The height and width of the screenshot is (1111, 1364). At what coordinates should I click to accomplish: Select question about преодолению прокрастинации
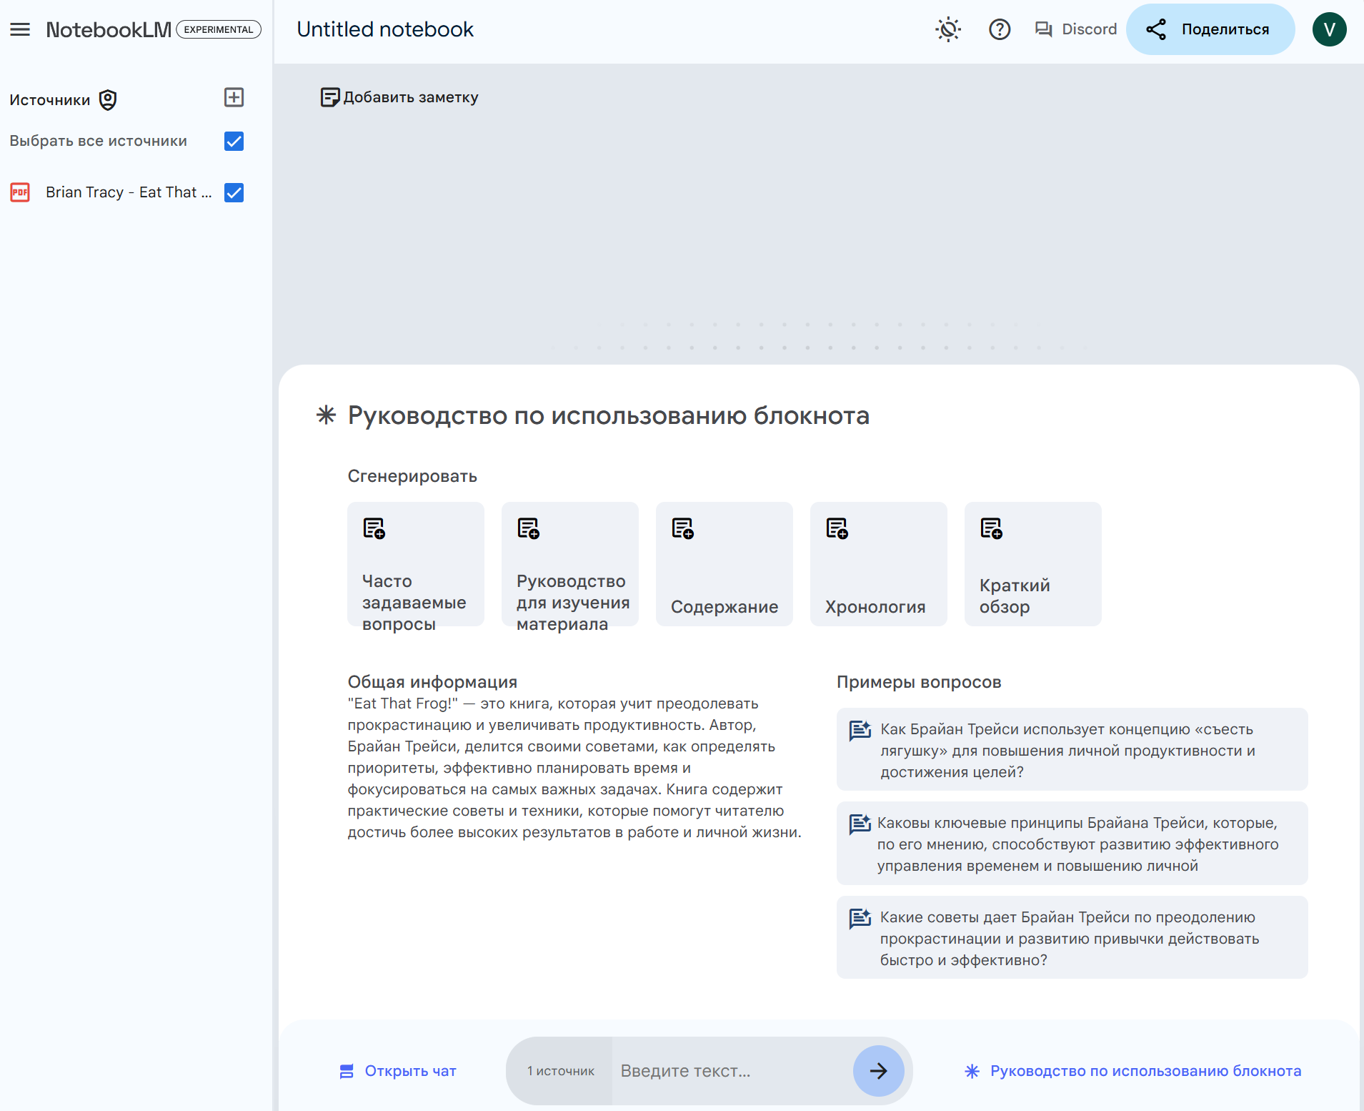click(x=1072, y=937)
